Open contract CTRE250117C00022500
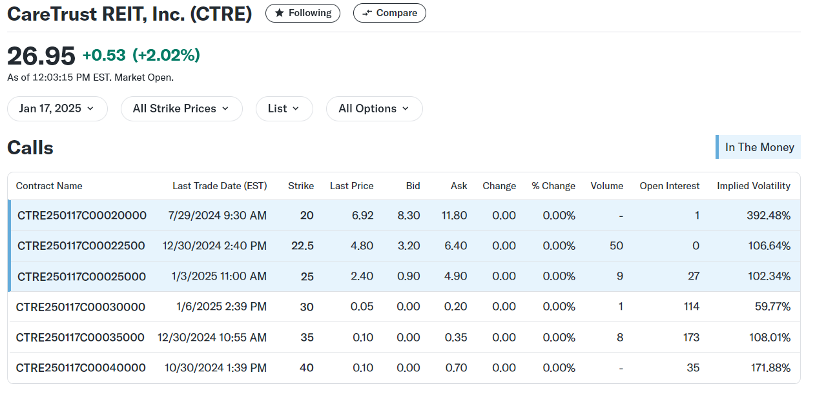The width and height of the screenshot is (815, 399). point(81,246)
